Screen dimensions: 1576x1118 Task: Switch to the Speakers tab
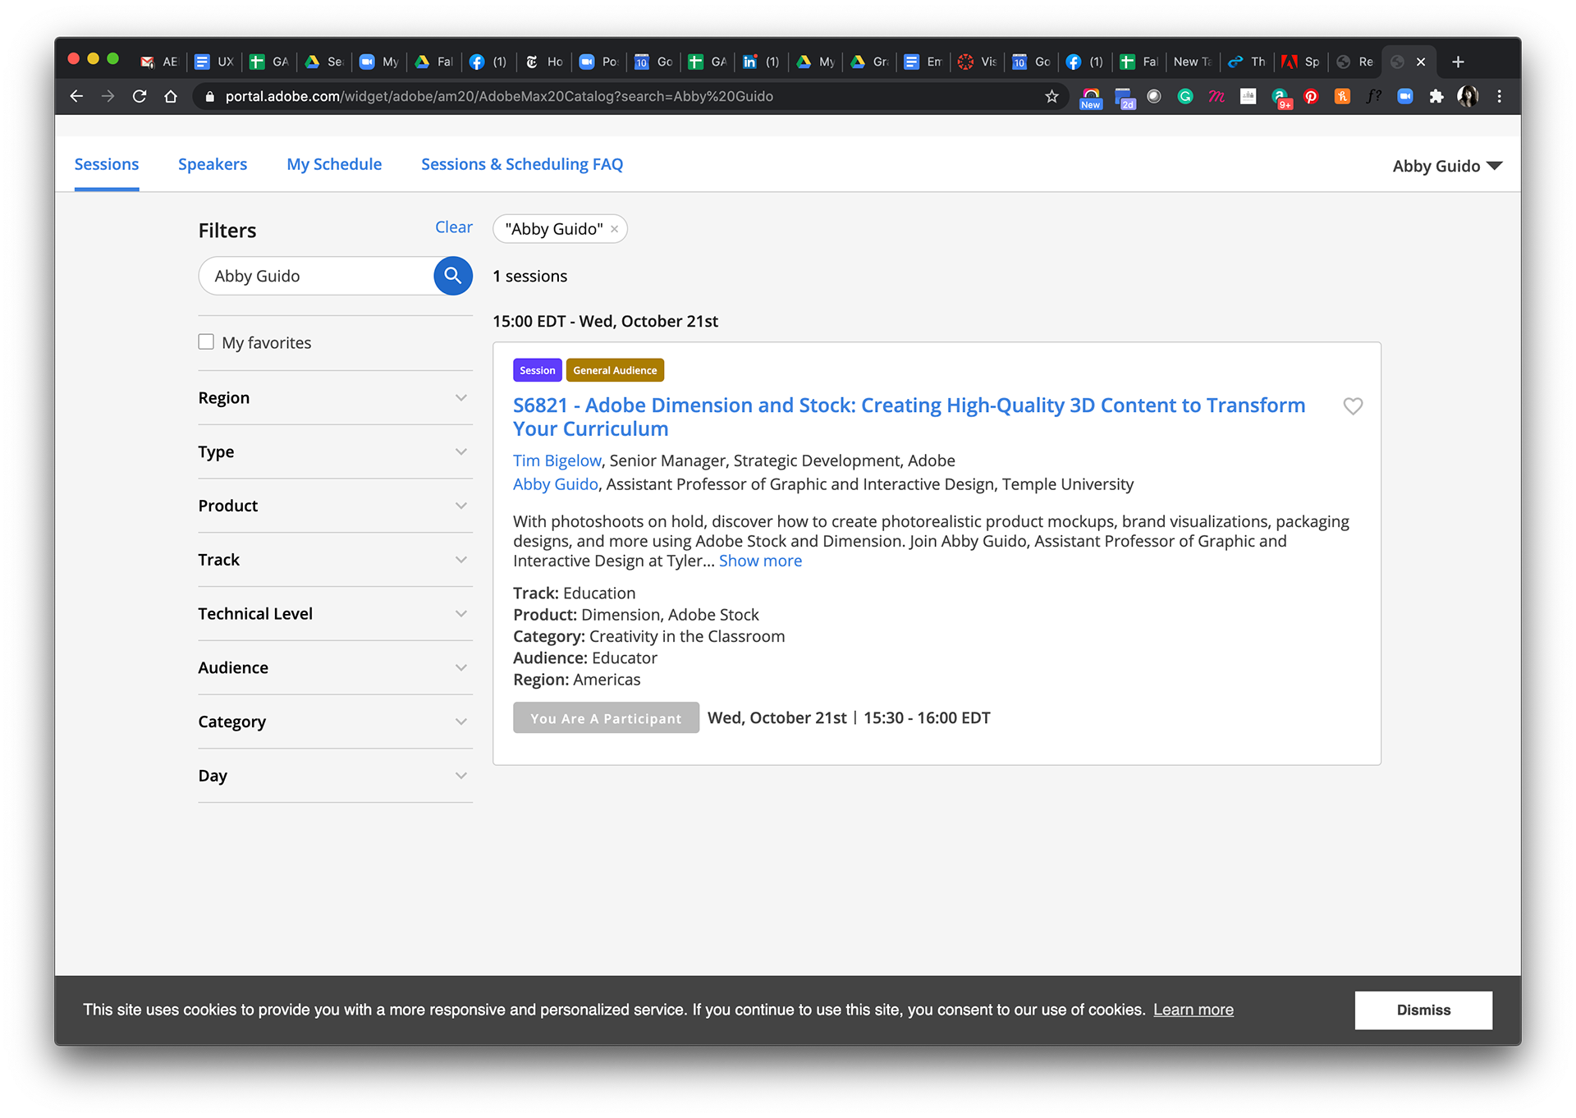213,164
